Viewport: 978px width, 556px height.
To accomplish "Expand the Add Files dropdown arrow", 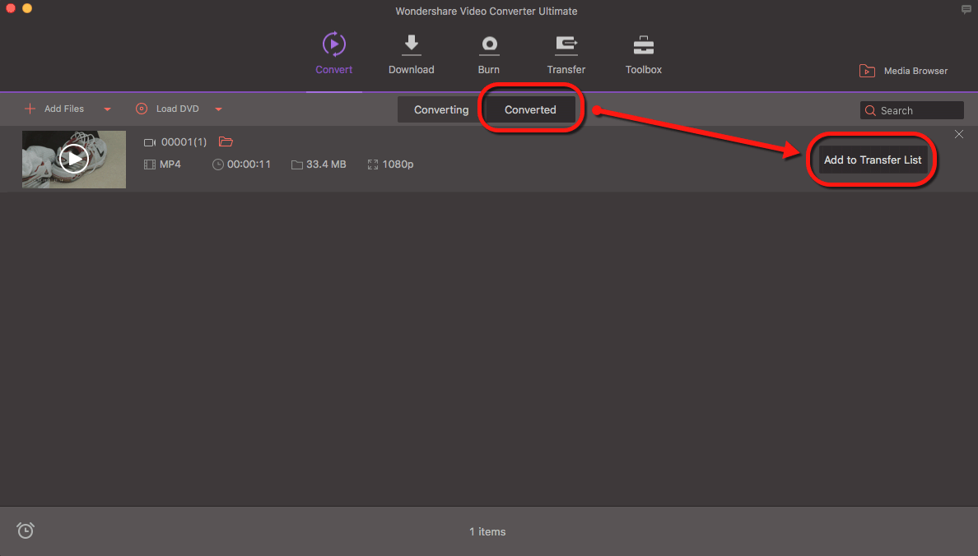I will [x=107, y=109].
